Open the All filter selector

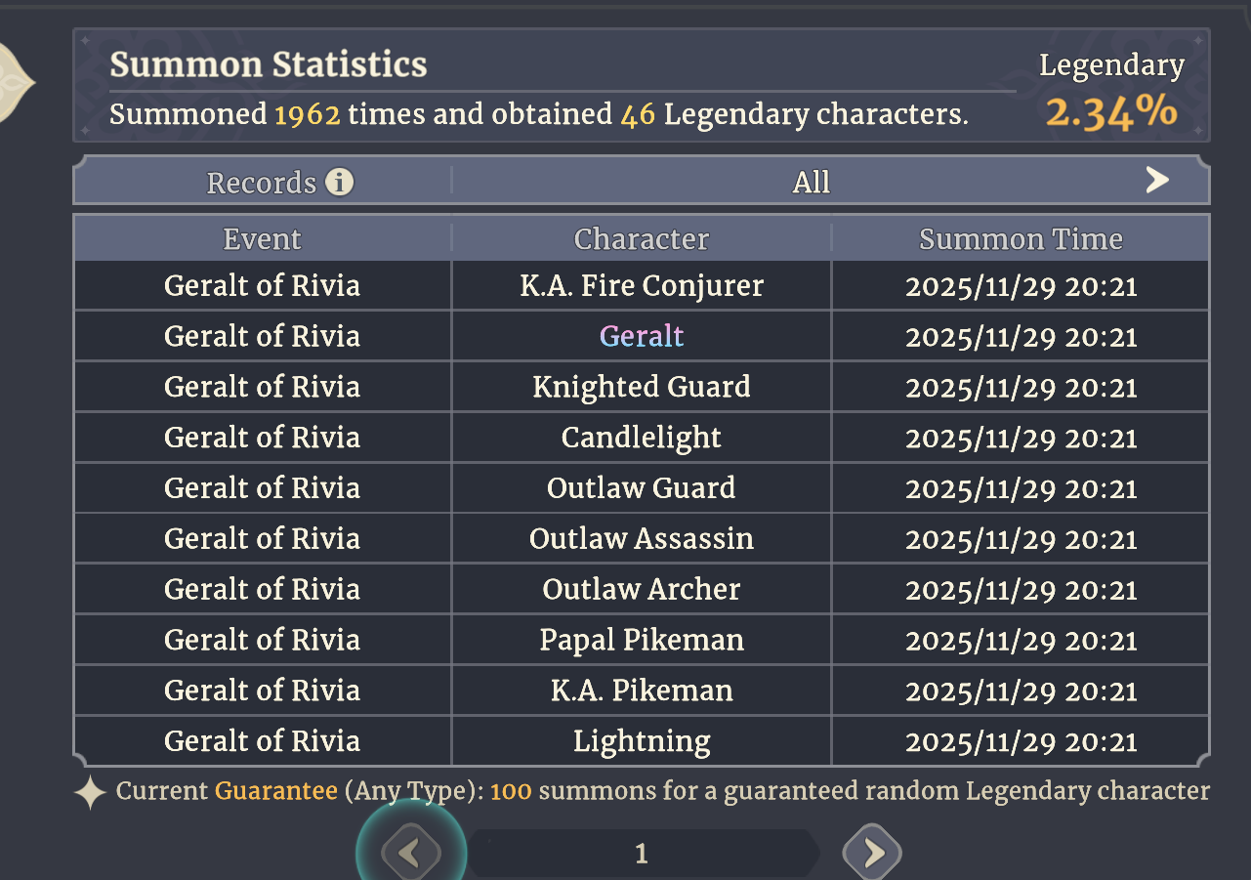point(811,183)
